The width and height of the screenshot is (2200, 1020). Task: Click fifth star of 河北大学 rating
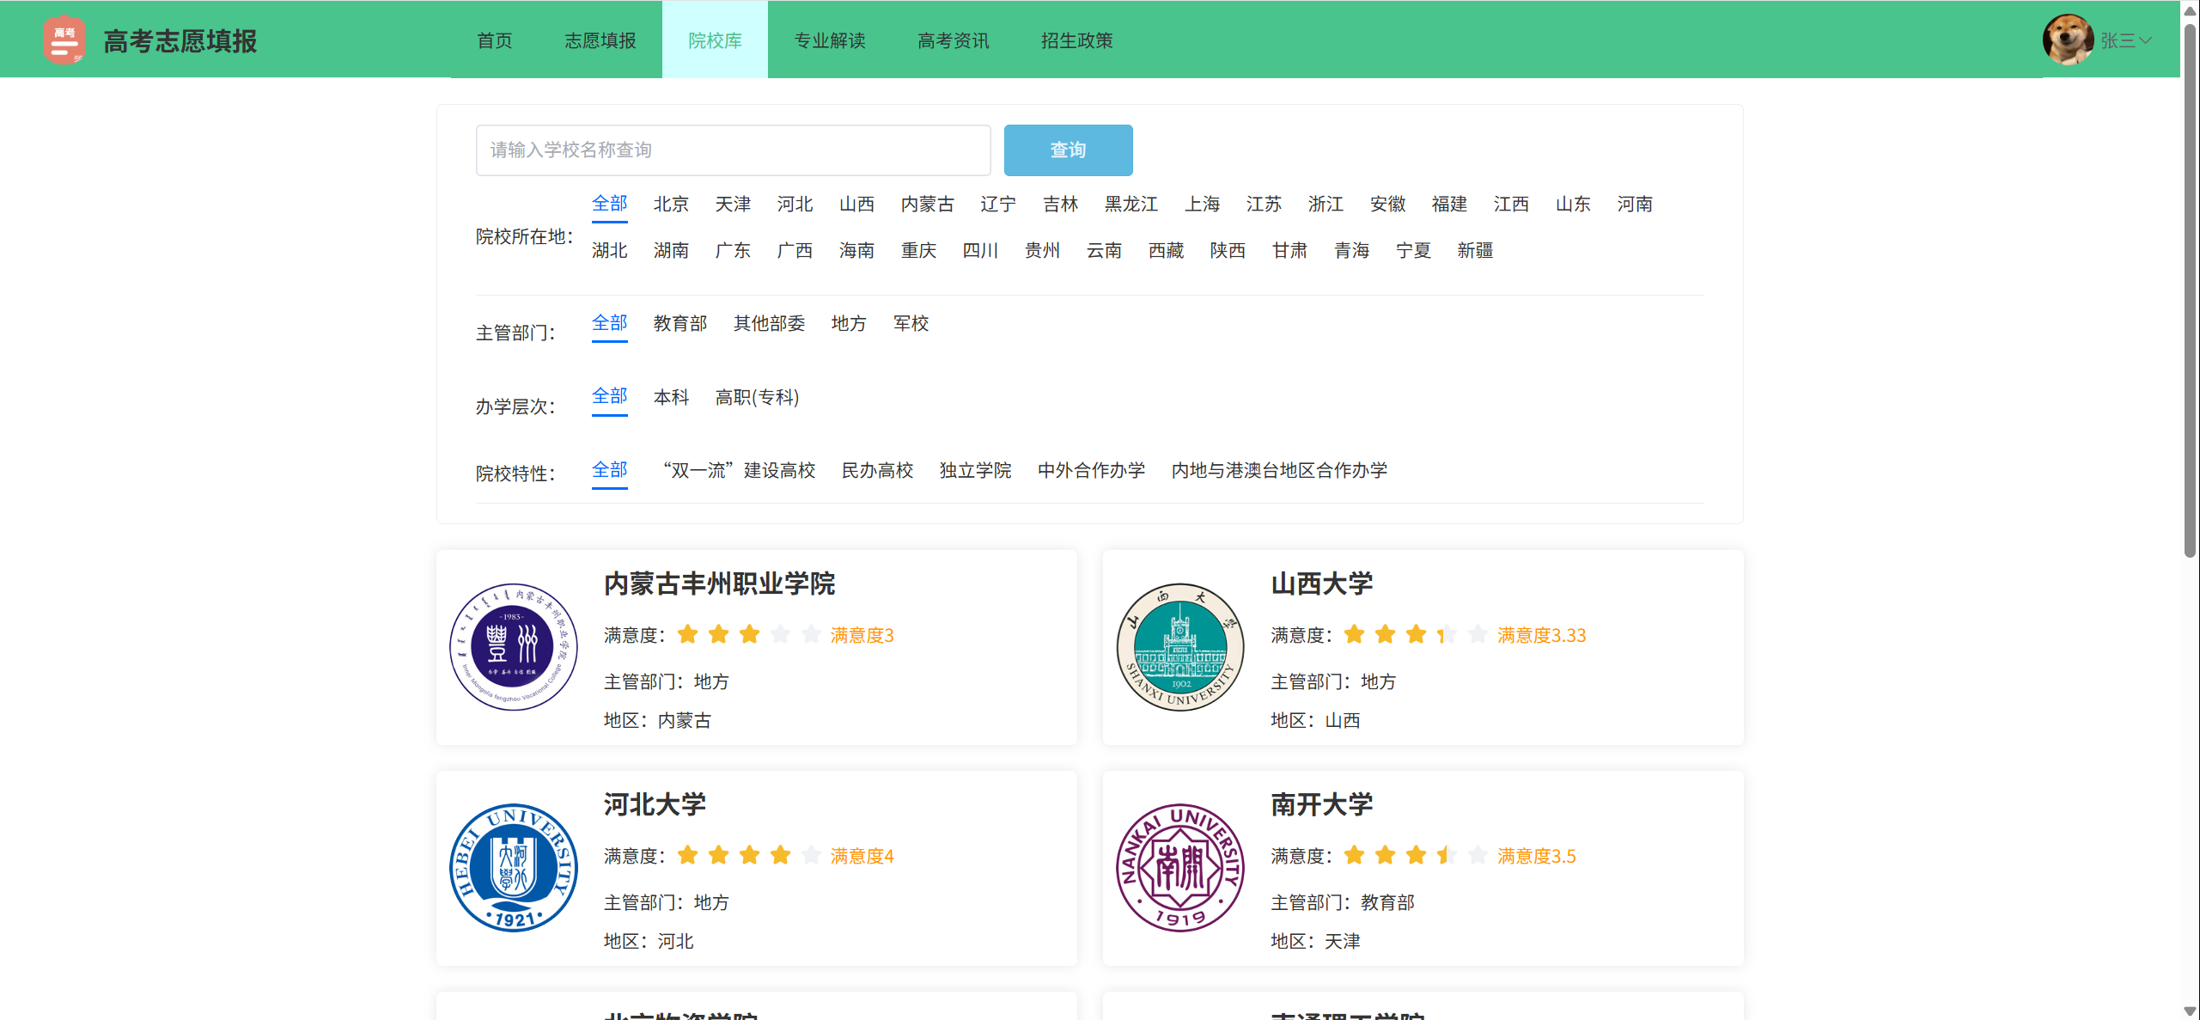[x=811, y=855]
